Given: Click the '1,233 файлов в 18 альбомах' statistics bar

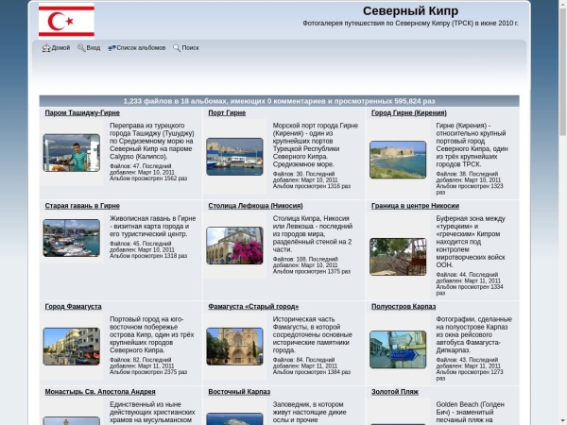Looking at the screenshot, I should (x=279, y=101).
